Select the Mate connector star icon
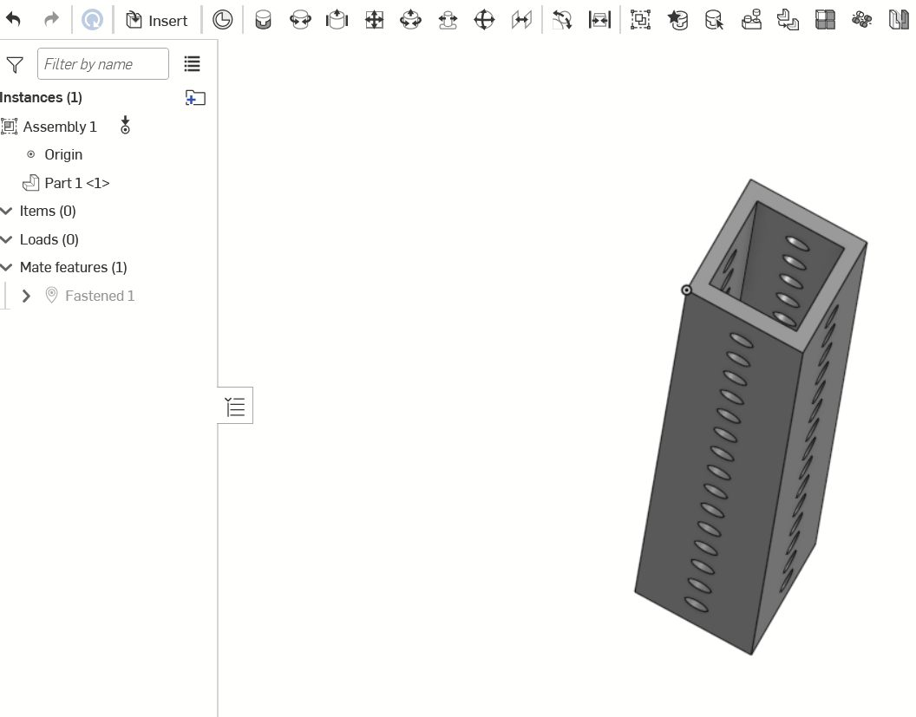Screen dimensions: 916x717 pyautogui.click(x=677, y=20)
